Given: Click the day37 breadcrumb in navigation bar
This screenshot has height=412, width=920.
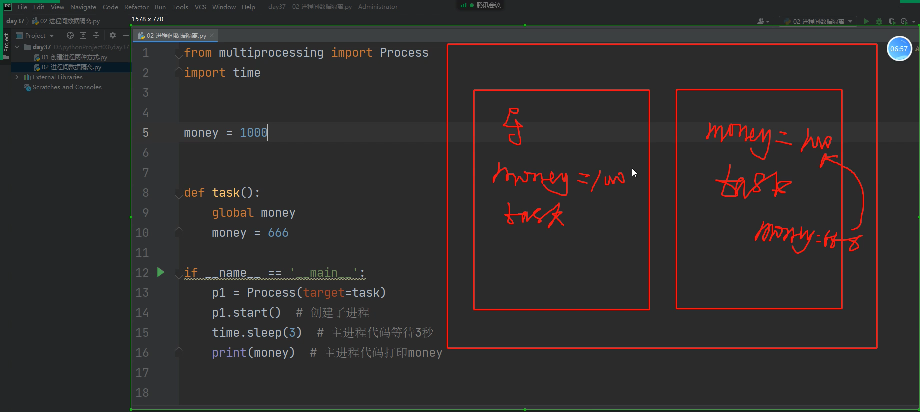Looking at the screenshot, I should click(x=15, y=21).
